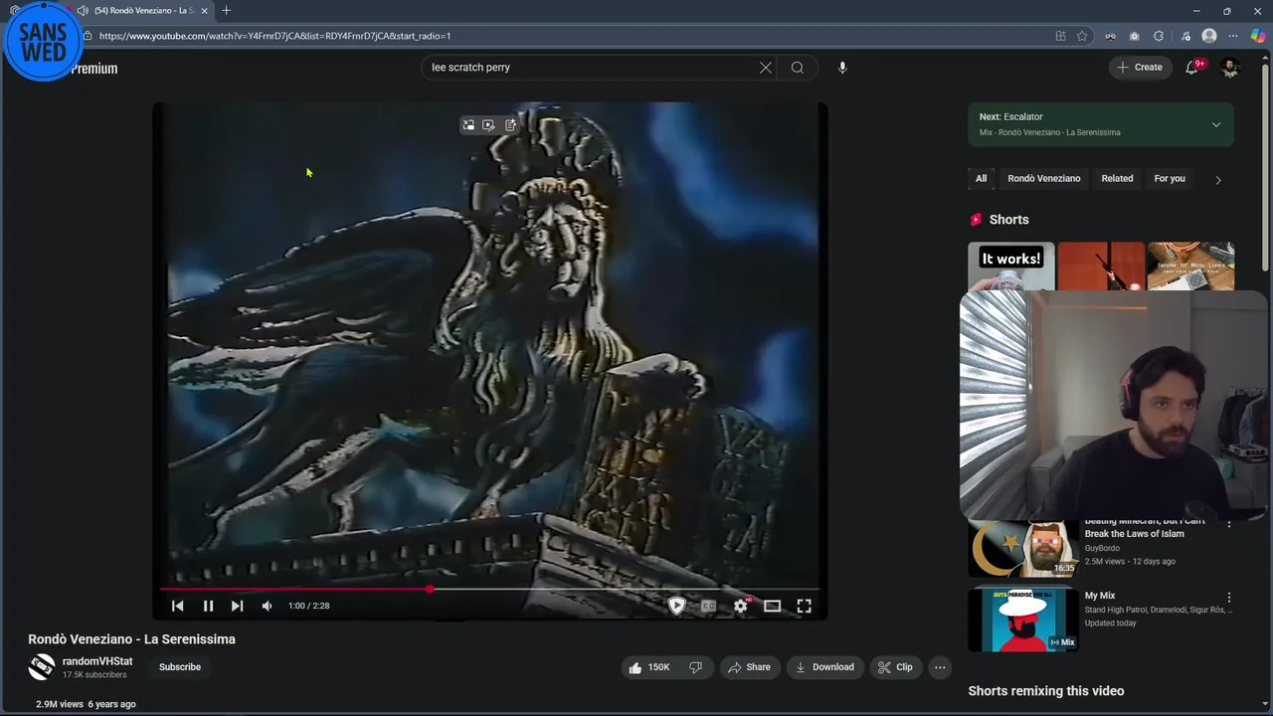The width and height of the screenshot is (1273, 716).
Task: Dislike the video
Action: [695, 667]
